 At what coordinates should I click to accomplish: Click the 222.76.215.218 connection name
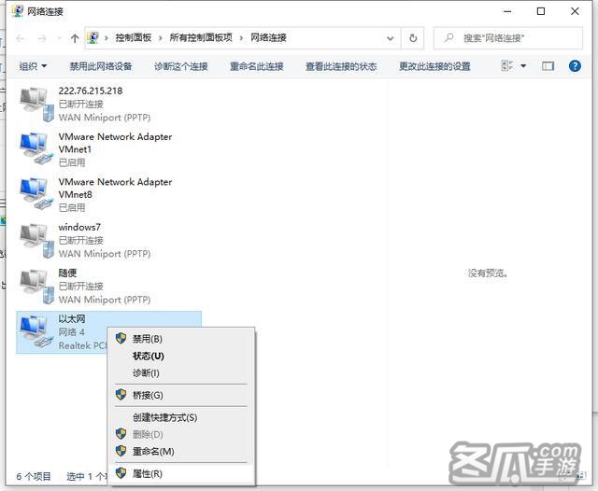91,91
